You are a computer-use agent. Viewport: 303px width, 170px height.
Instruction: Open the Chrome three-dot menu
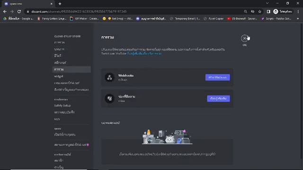click(298, 11)
